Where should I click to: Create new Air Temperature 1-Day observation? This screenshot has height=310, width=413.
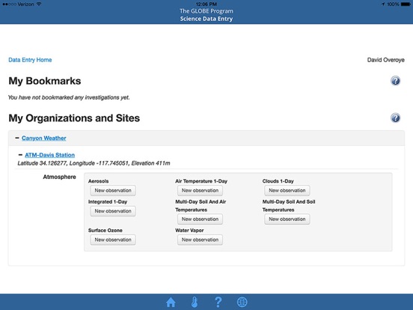point(200,190)
